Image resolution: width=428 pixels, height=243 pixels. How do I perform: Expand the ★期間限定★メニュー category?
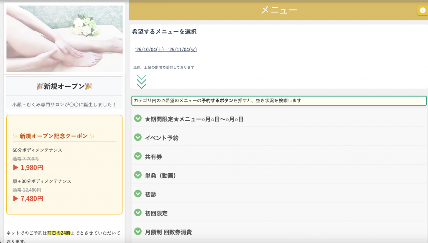(x=194, y=119)
